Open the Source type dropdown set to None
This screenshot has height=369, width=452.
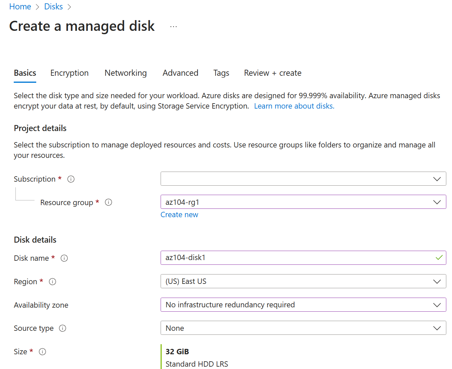click(x=303, y=328)
